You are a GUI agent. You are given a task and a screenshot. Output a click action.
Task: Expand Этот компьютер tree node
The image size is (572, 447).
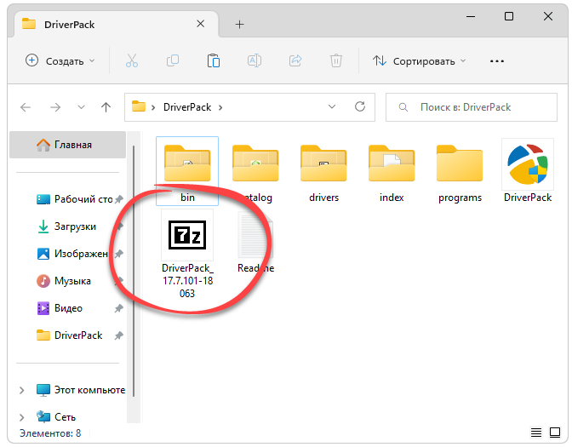(x=21, y=390)
